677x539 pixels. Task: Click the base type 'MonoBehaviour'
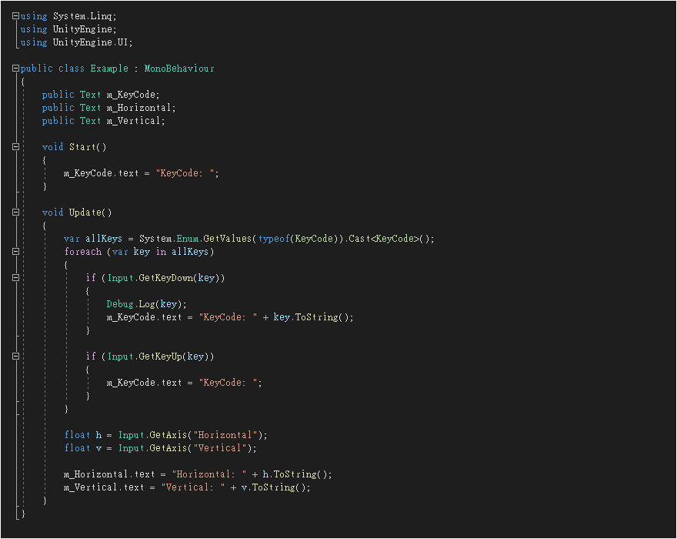179,69
